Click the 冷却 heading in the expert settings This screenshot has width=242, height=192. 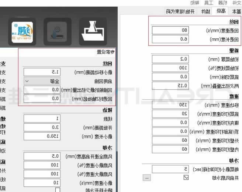pyautogui.click(x=107, y=148)
